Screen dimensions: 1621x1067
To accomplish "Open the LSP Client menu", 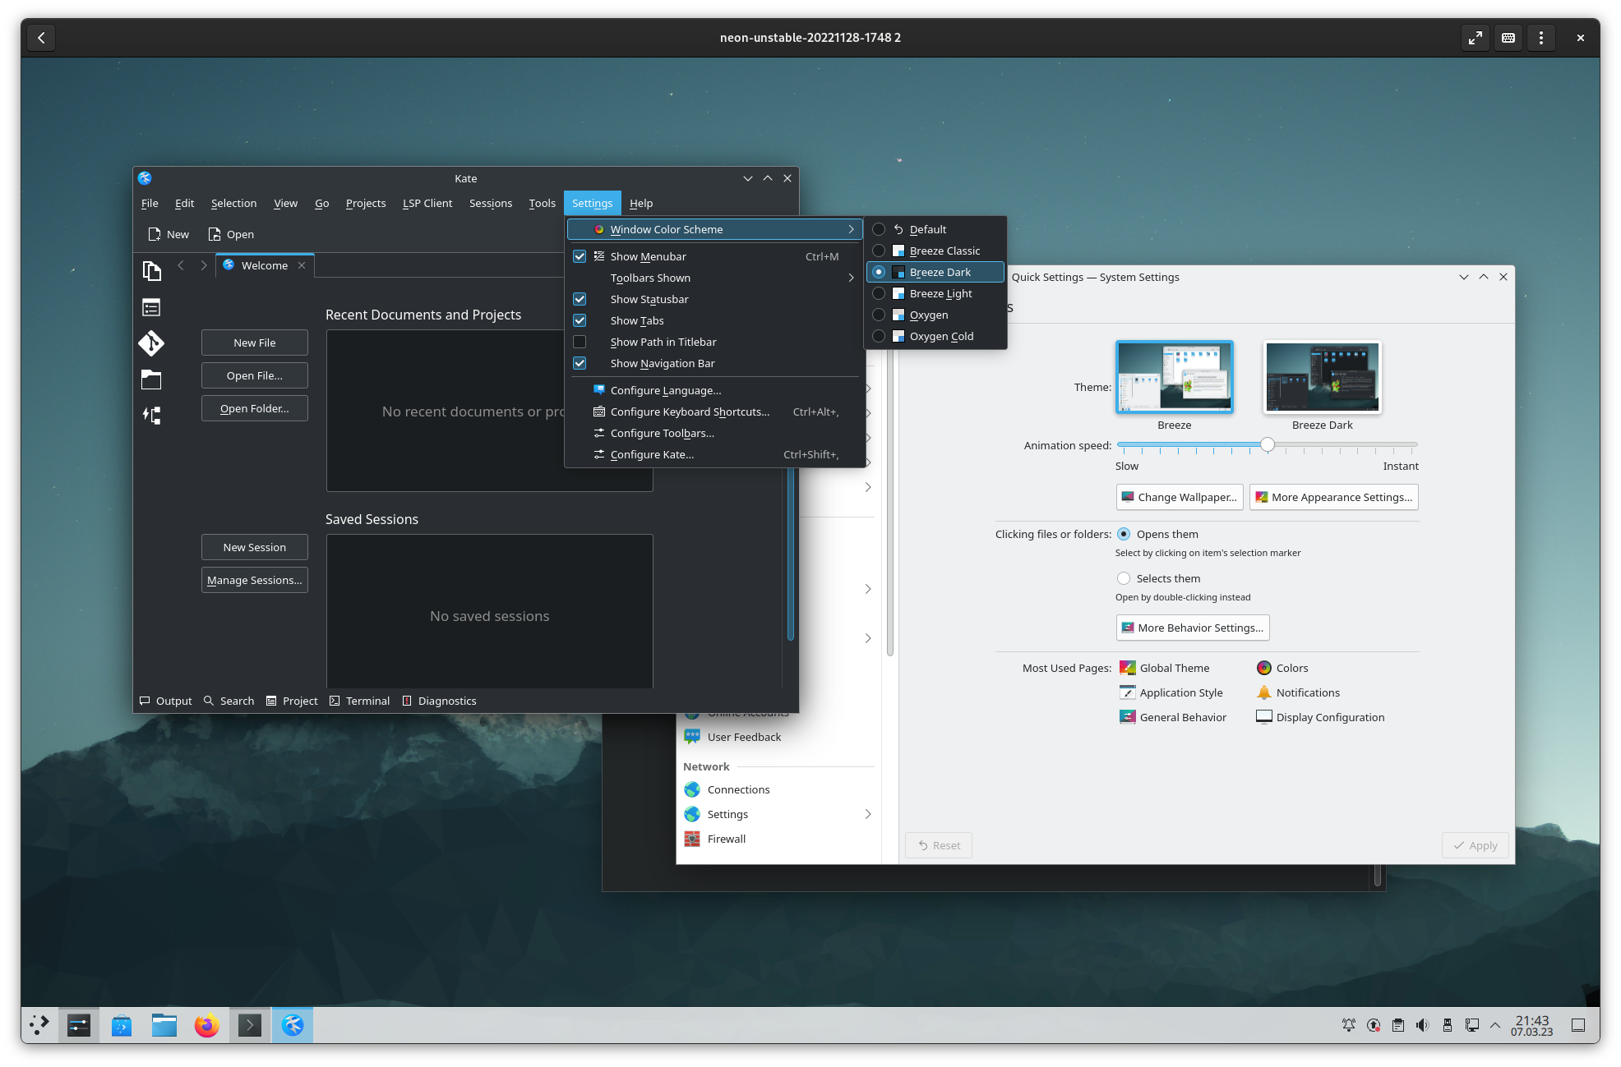I will (x=427, y=203).
